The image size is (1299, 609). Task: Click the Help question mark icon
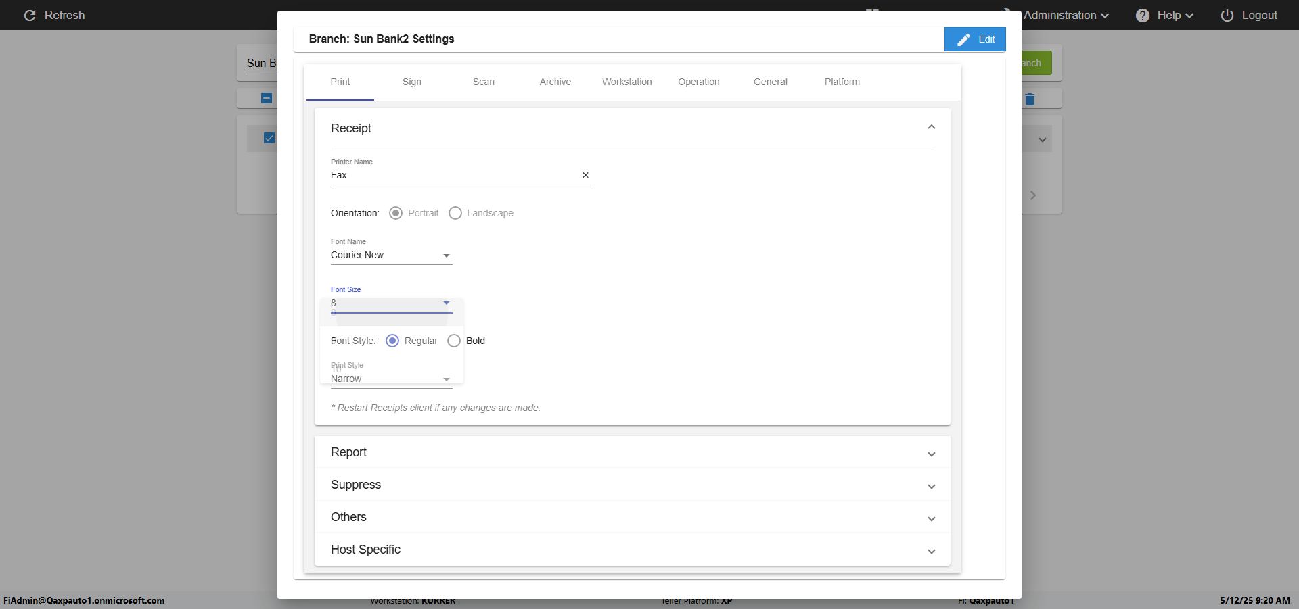[x=1143, y=16]
